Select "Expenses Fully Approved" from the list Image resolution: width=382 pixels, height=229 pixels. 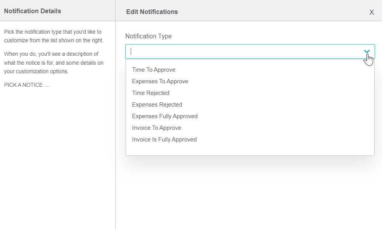click(164, 116)
